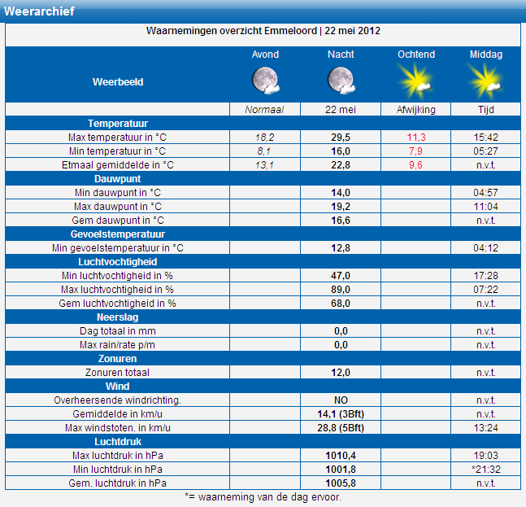This screenshot has width=526, height=507.
Task: Click the 22 mei column header
Action: pyautogui.click(x=341, y=110)
